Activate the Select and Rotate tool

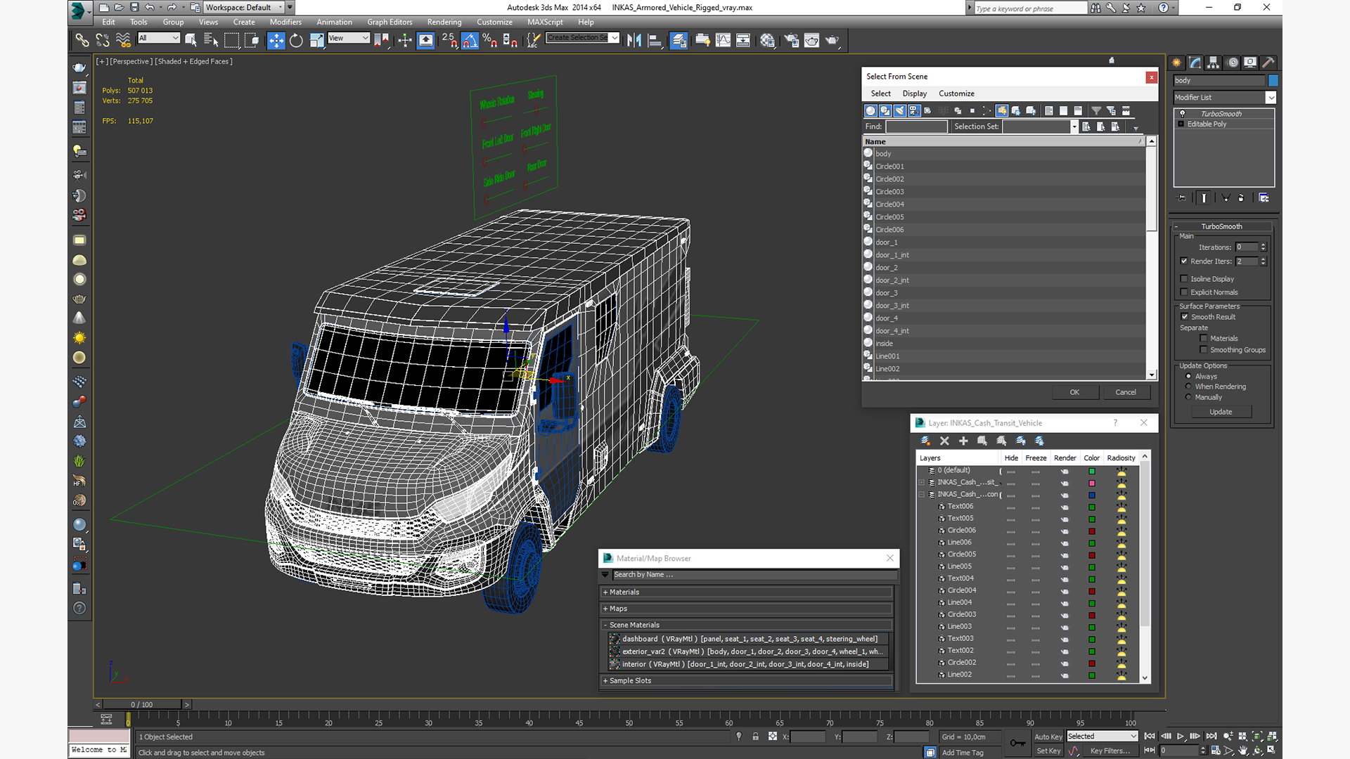tap(296, 41)
